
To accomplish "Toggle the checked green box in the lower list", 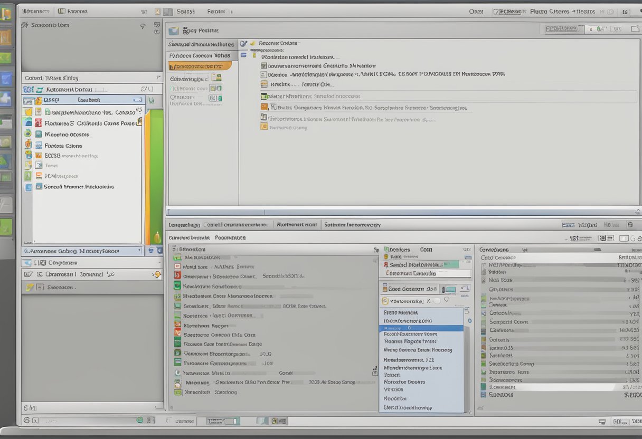I will click(x=178, y=297).
